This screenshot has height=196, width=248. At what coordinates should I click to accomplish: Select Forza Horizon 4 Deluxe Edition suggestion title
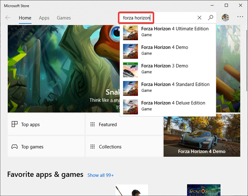tap(173, 103)
